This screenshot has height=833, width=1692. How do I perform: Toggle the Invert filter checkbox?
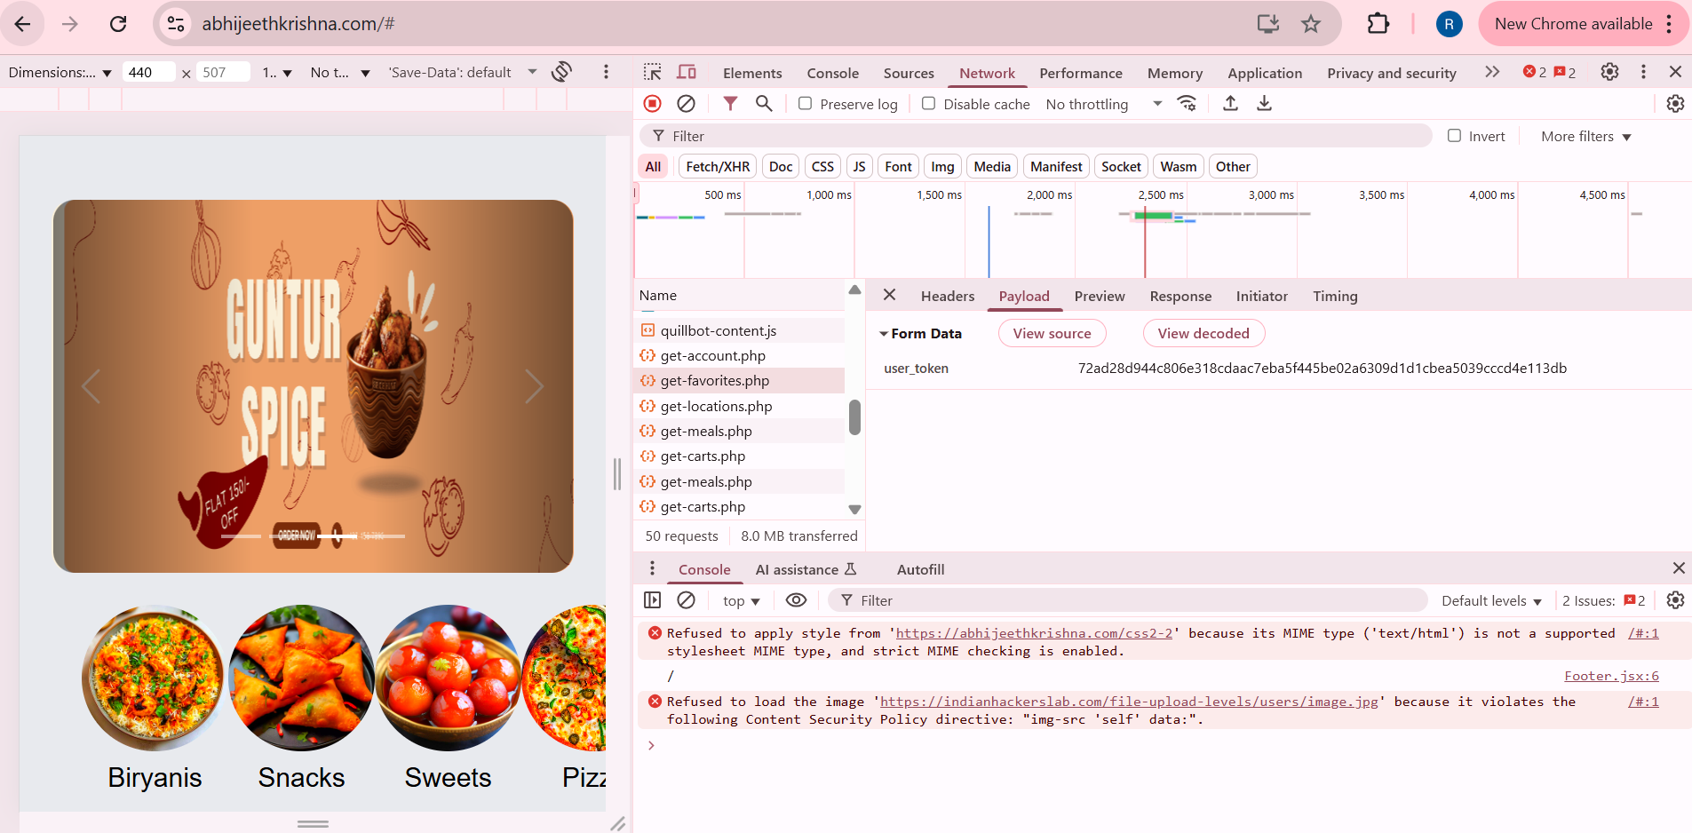click(x=1456, y=136)
